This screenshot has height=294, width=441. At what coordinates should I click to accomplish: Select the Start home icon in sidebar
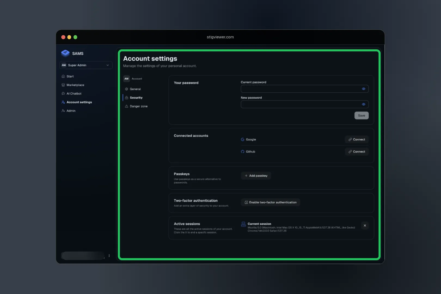pyautogui.click(x=63, y=76)
